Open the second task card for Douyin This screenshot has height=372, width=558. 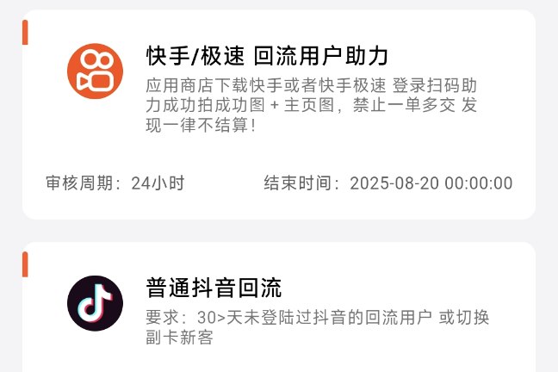pyautogui.click(x=279, y=307)
